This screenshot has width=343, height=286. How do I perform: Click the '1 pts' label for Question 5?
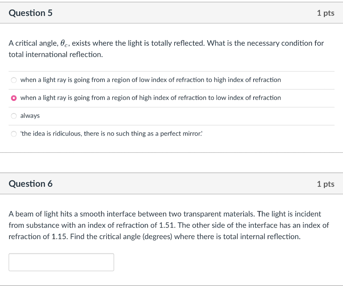[325, 13]
